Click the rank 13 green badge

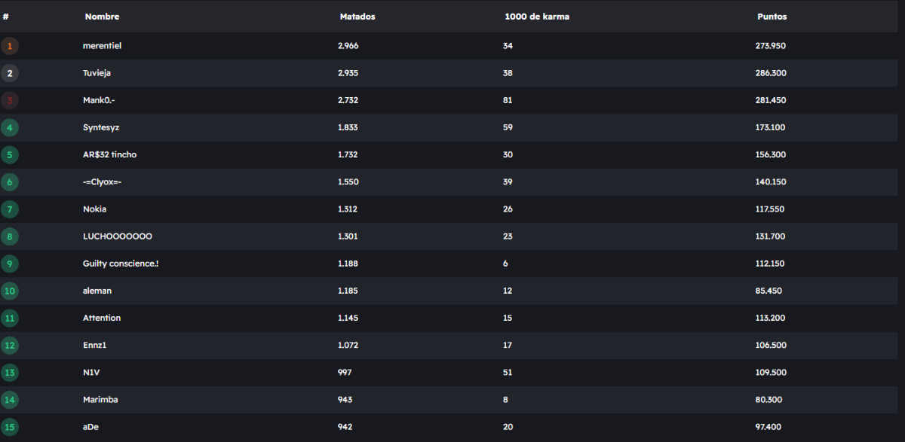pyautogui.click(x=10, y=372)
